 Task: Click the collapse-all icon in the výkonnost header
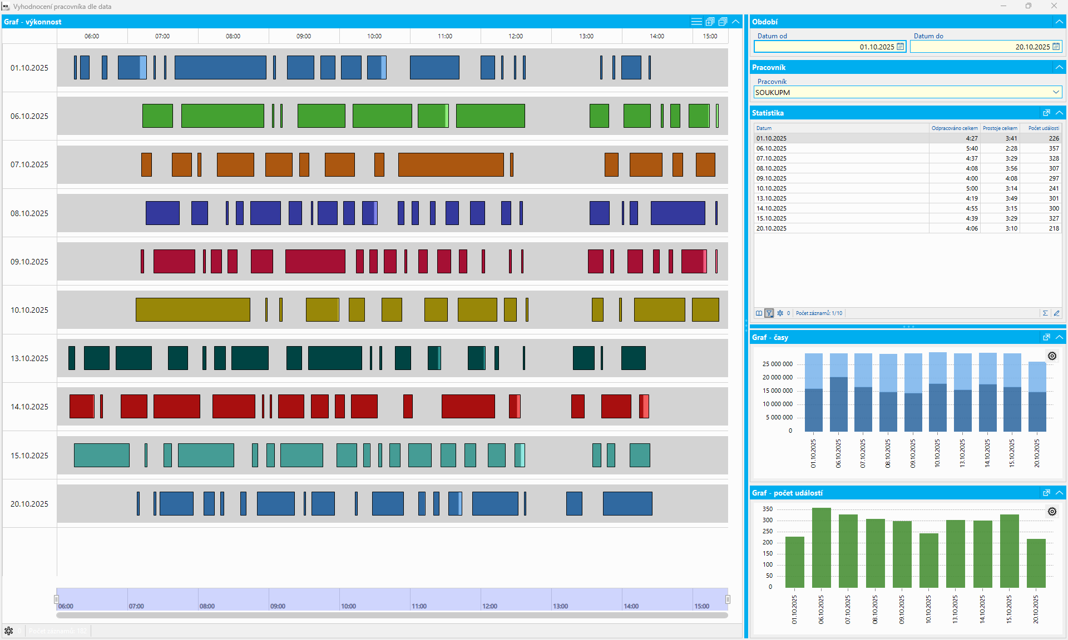[723, 22]
